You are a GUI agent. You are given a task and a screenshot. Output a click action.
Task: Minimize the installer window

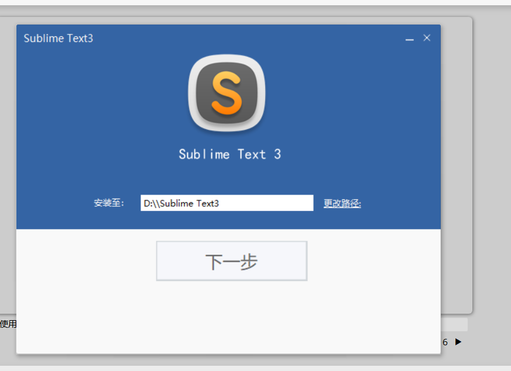coord(409,38)
